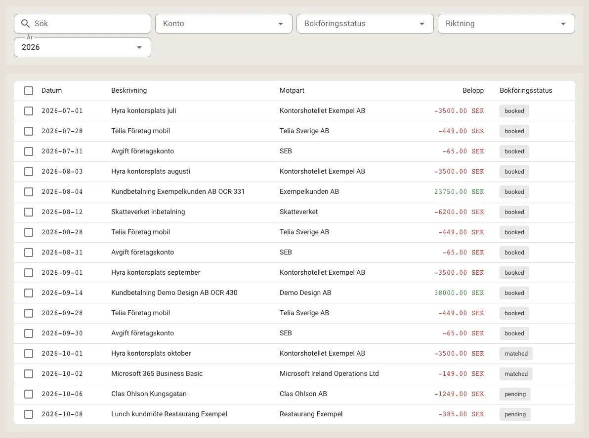Click the -149.00 SEK amount
Viewport: 589px width, 438px height.
461,374
